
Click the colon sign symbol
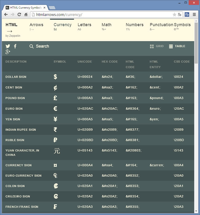point(56,186)
